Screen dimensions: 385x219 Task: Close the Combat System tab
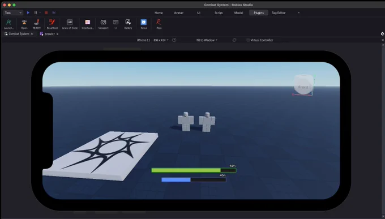tap(32, 34)
